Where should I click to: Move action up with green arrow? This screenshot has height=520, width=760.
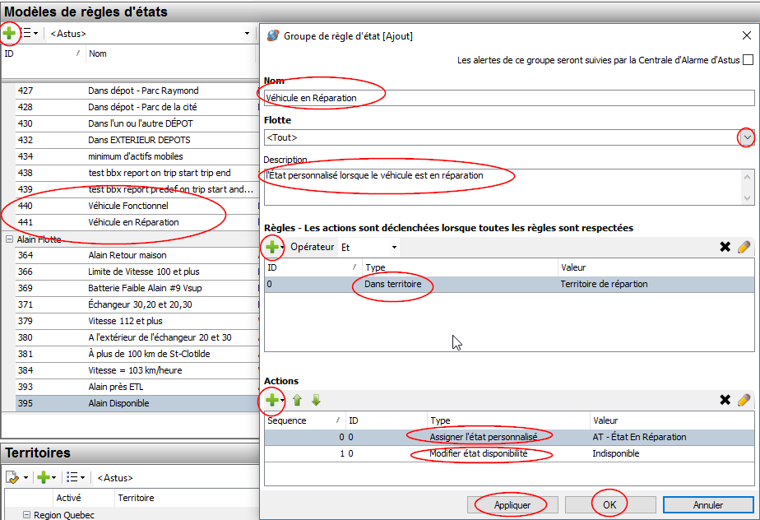[x=298, y=401]
